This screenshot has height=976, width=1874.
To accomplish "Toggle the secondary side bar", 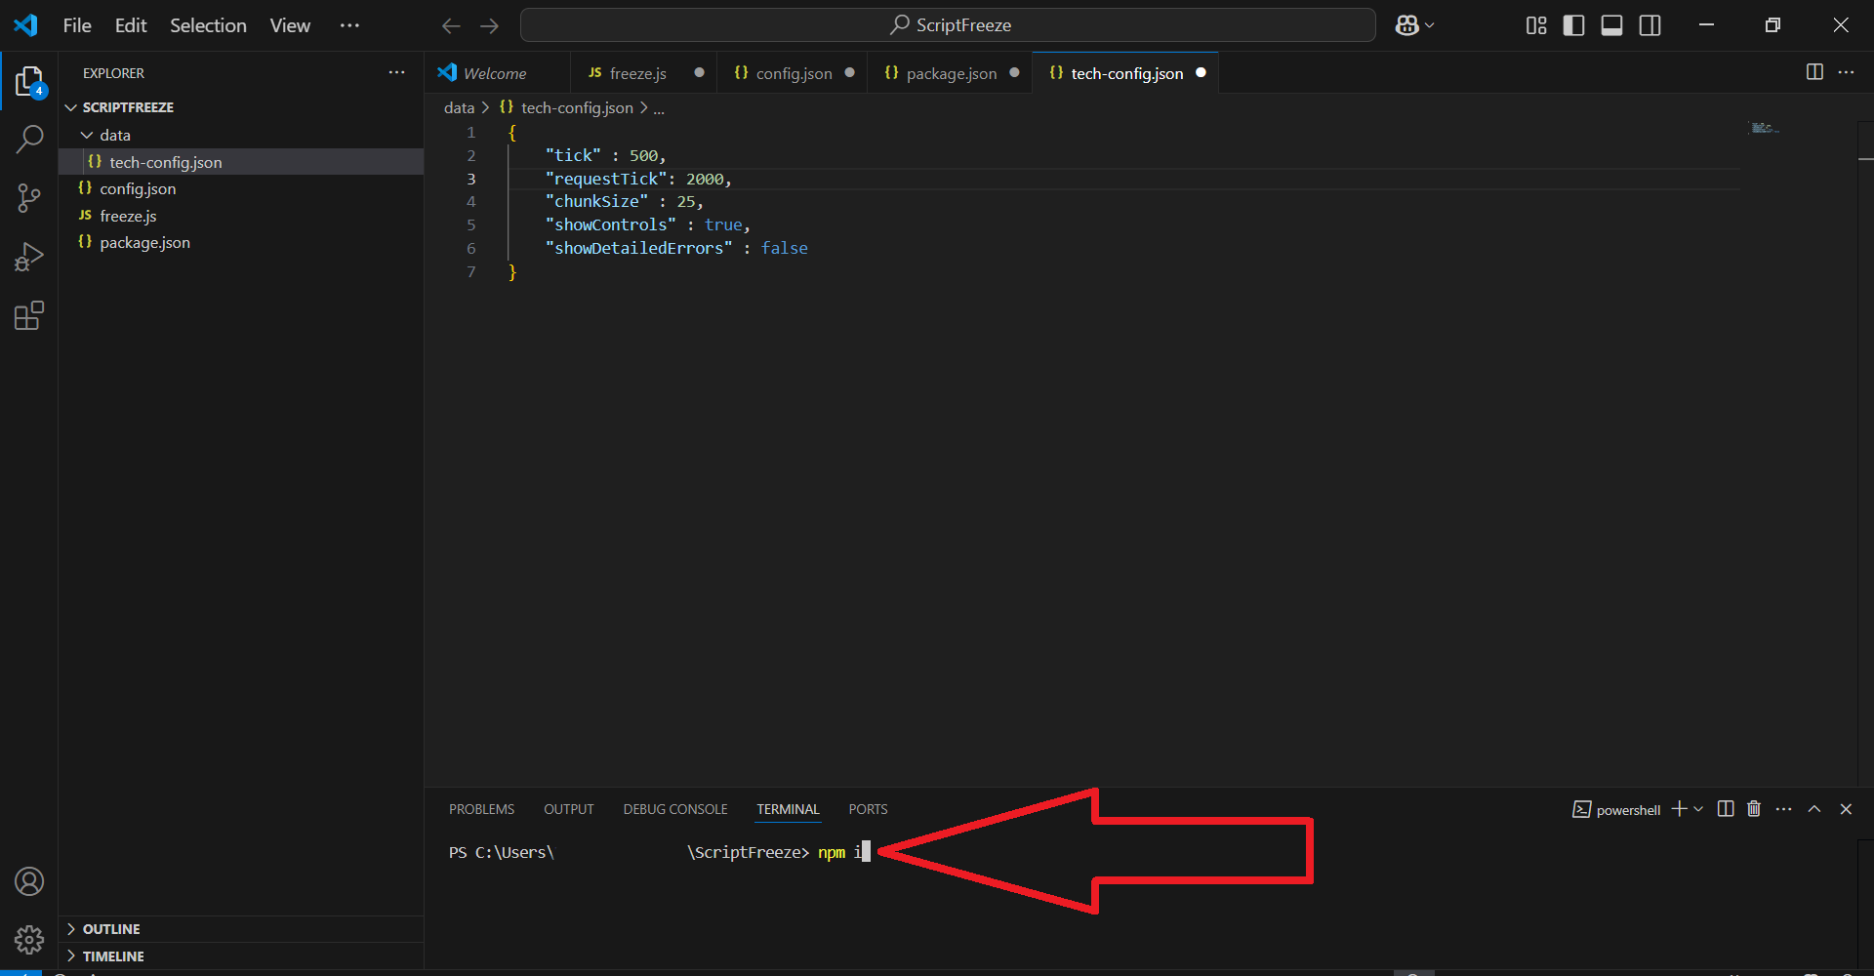I will (x=1650, y=25).
